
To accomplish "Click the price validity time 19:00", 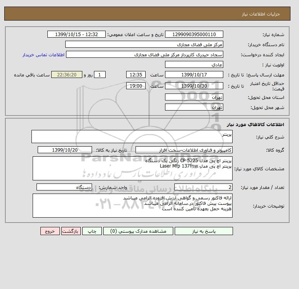I will 136,86.
